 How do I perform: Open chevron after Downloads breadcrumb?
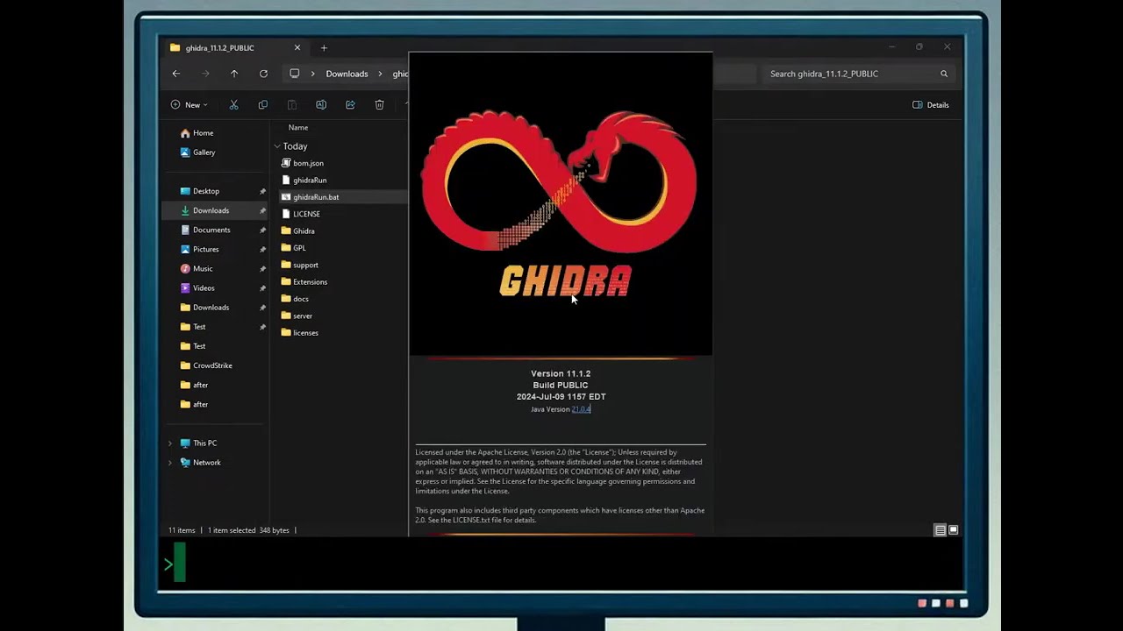coord(381,74)
